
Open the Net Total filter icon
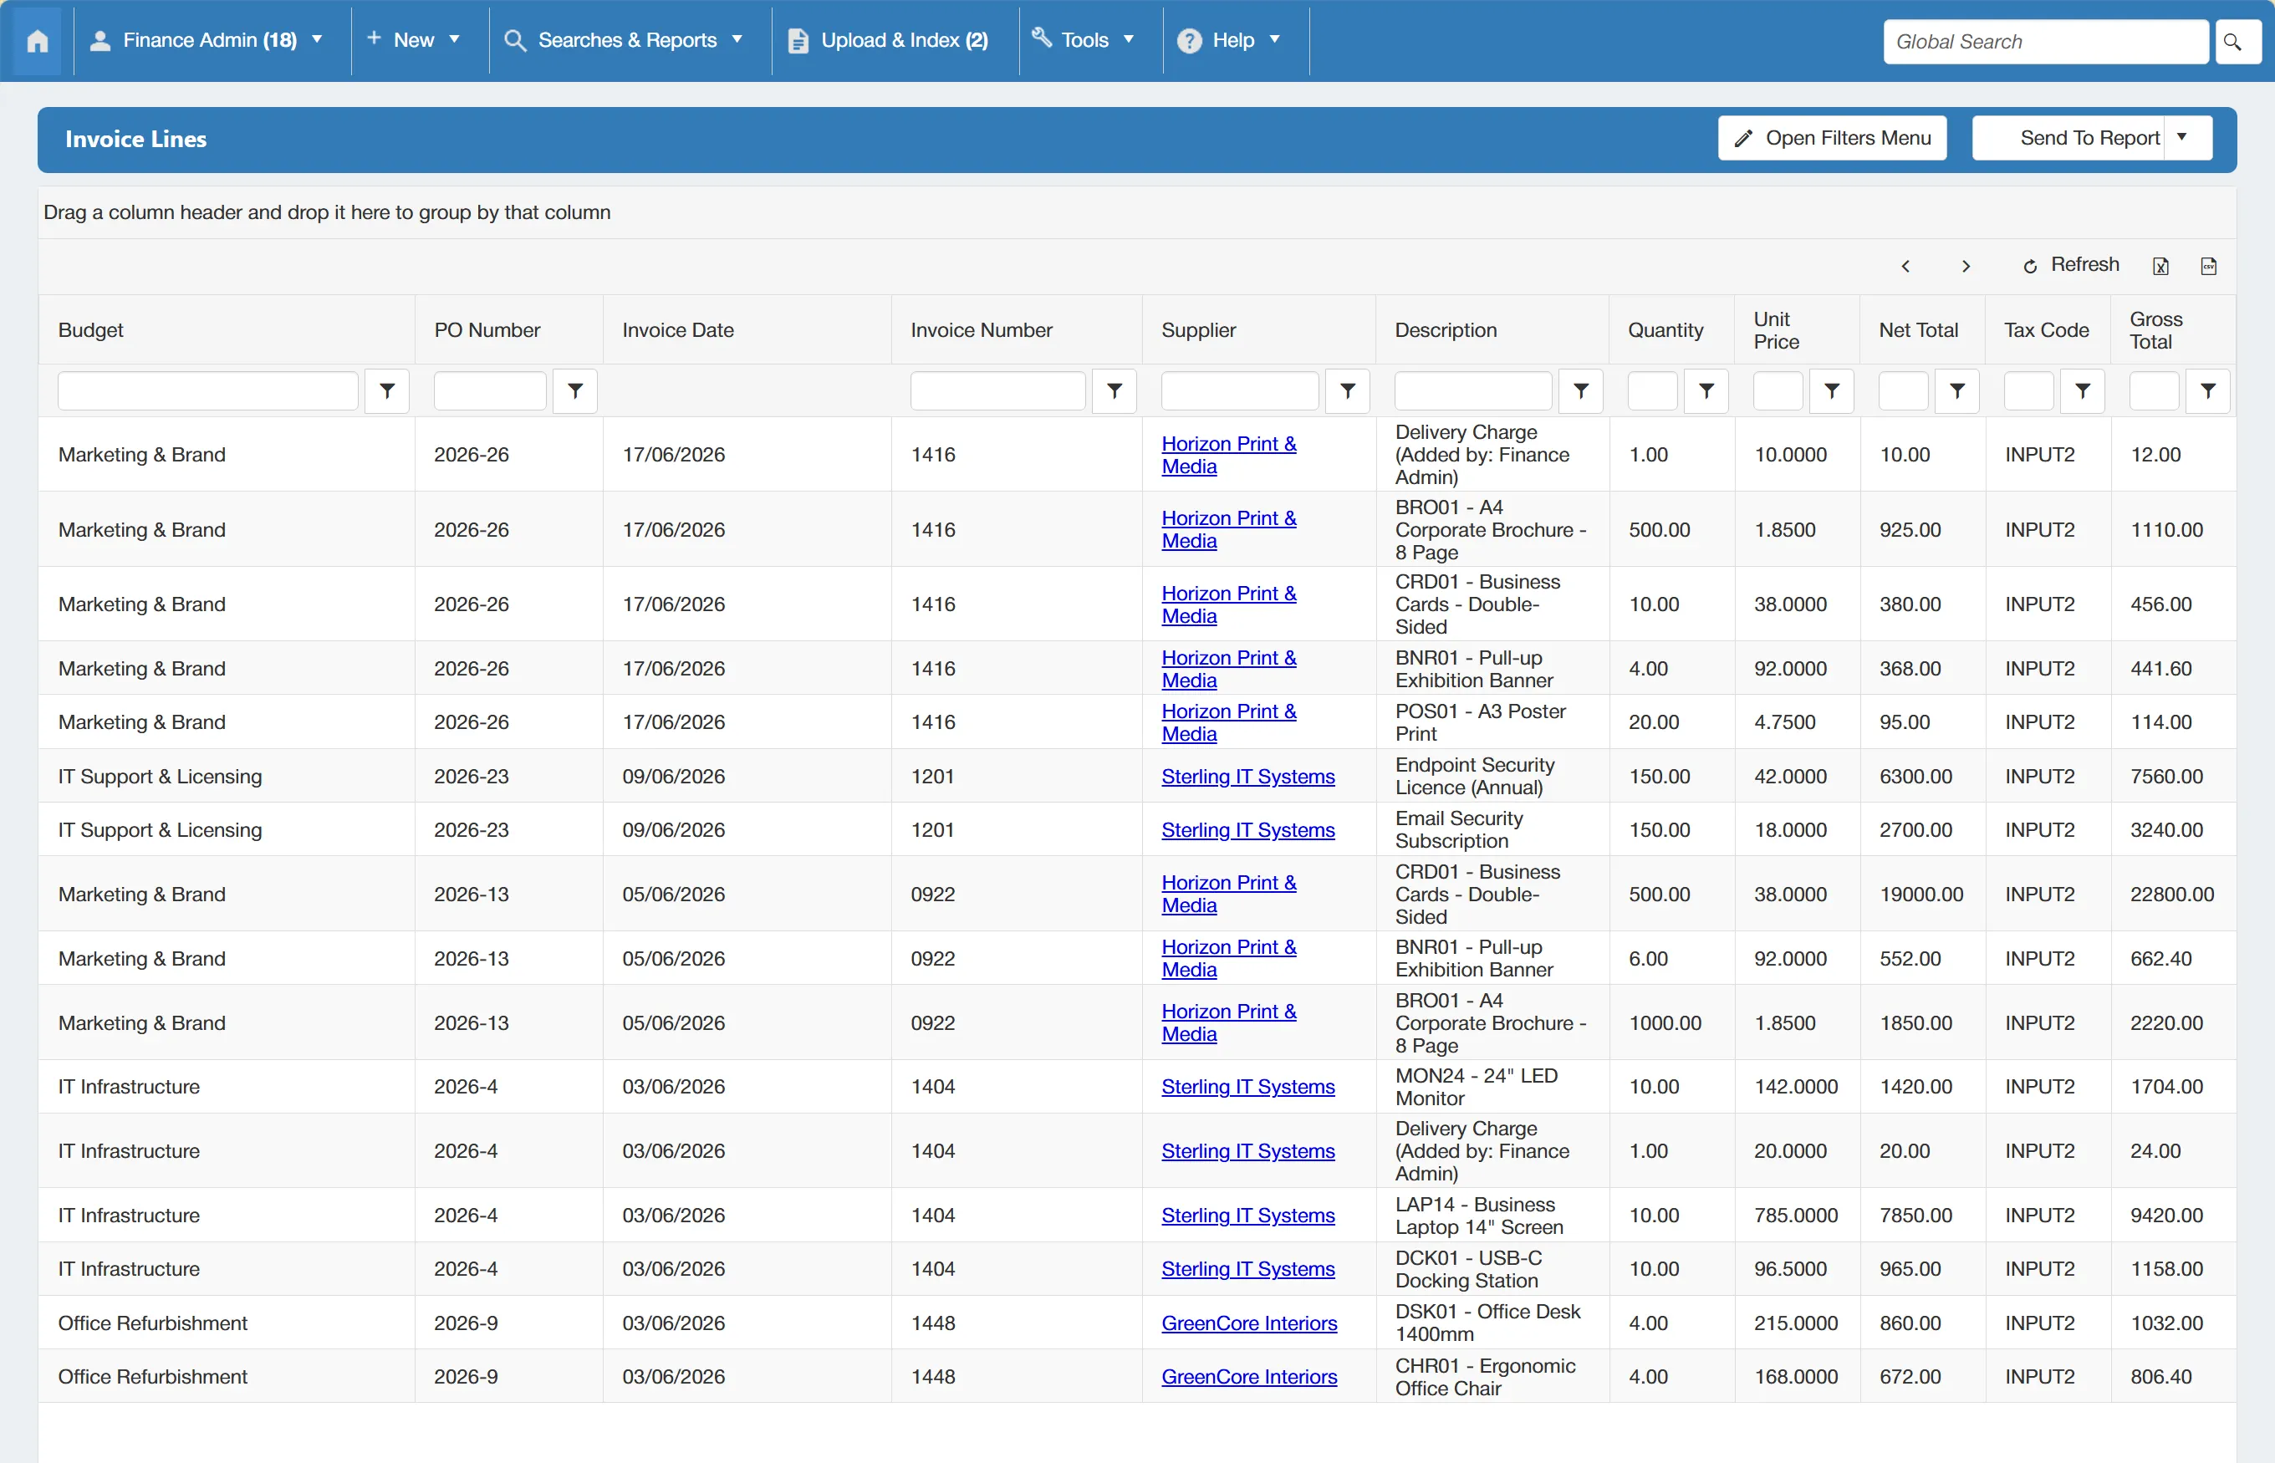tap(1956, 390)
